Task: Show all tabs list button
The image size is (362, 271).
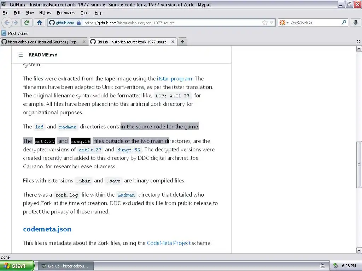Action: click(358, 42)
